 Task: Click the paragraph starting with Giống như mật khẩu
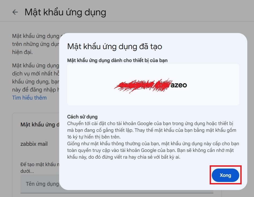click(152, 150)
